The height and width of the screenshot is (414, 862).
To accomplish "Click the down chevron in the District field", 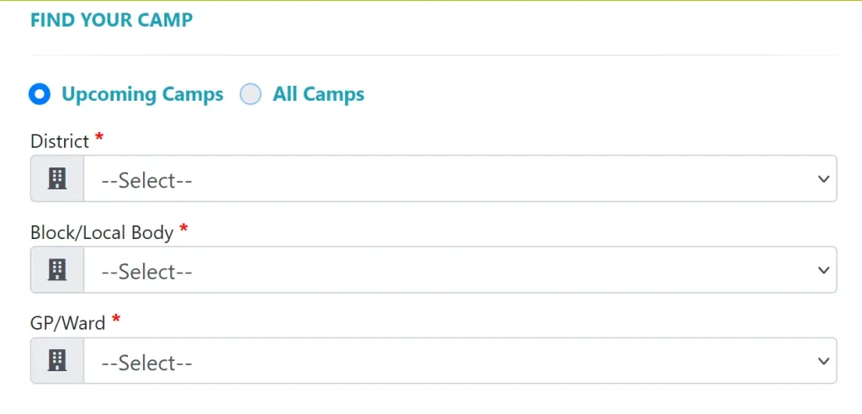I will [823, 178].
